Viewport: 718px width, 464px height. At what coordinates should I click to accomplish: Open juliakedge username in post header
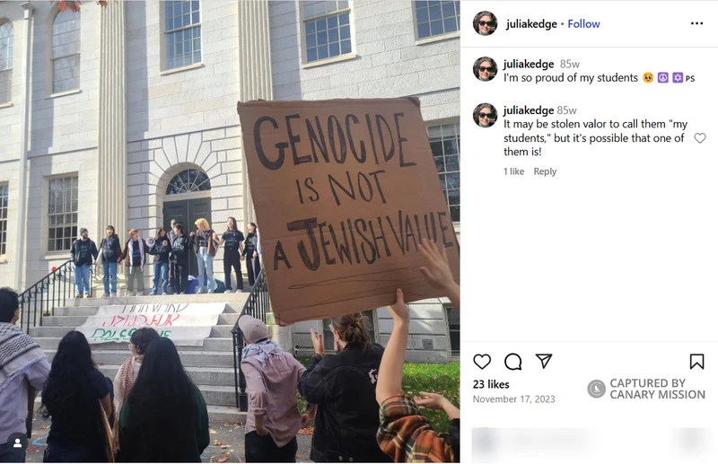tap(531, 24)
